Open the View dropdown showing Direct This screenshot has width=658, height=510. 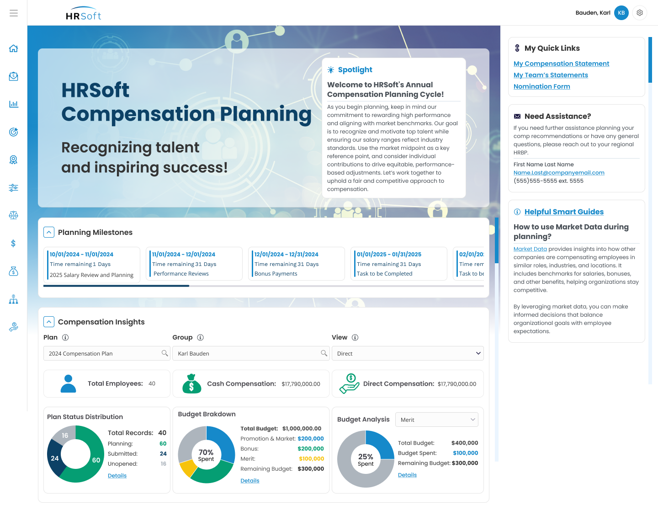(x=407, y=353)
